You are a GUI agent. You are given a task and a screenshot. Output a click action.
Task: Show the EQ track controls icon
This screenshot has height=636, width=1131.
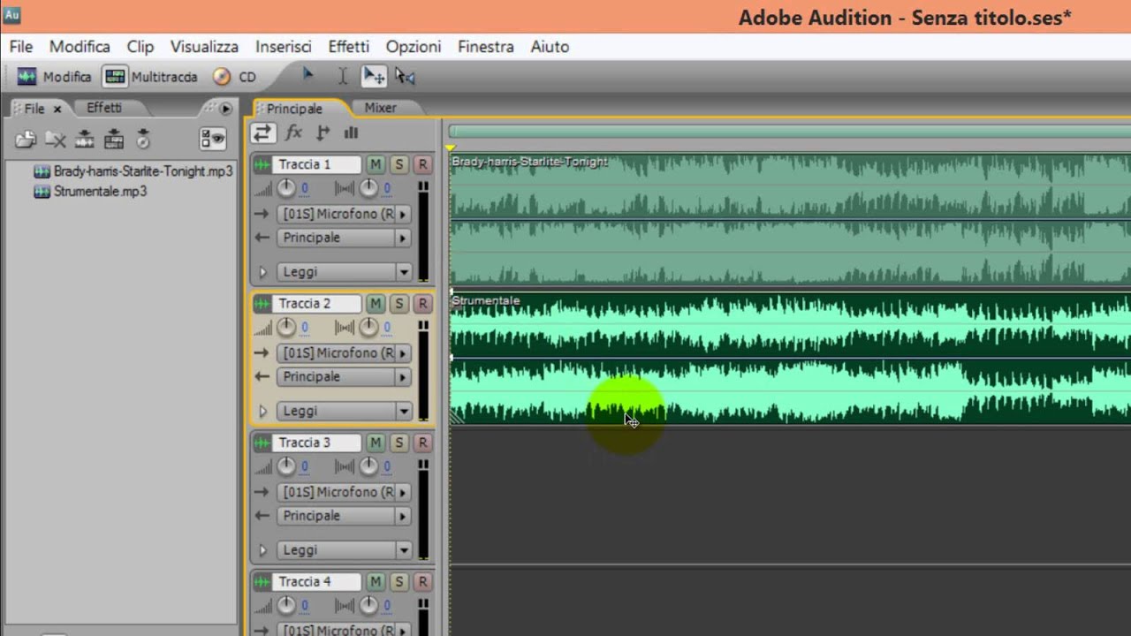(351, 133)
